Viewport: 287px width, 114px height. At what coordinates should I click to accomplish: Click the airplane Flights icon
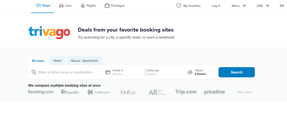pyautogui.click(x=83, y=6)
